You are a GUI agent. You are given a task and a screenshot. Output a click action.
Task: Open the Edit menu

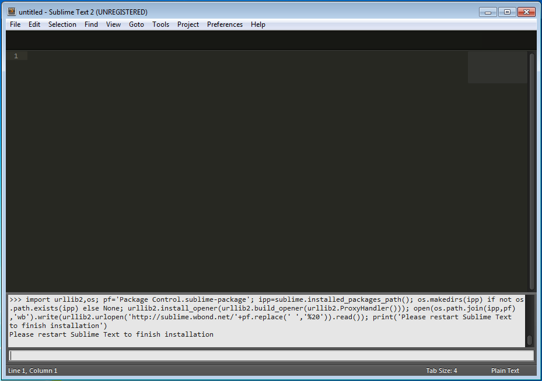click(34, 24)
